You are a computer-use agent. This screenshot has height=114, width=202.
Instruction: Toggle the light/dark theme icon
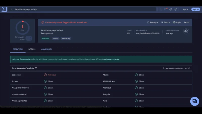point(176,9)
